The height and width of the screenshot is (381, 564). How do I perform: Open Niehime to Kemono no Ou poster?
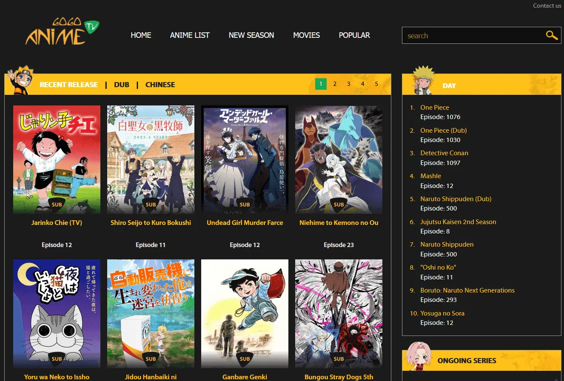pyautogui.click(x=339, y=159)
